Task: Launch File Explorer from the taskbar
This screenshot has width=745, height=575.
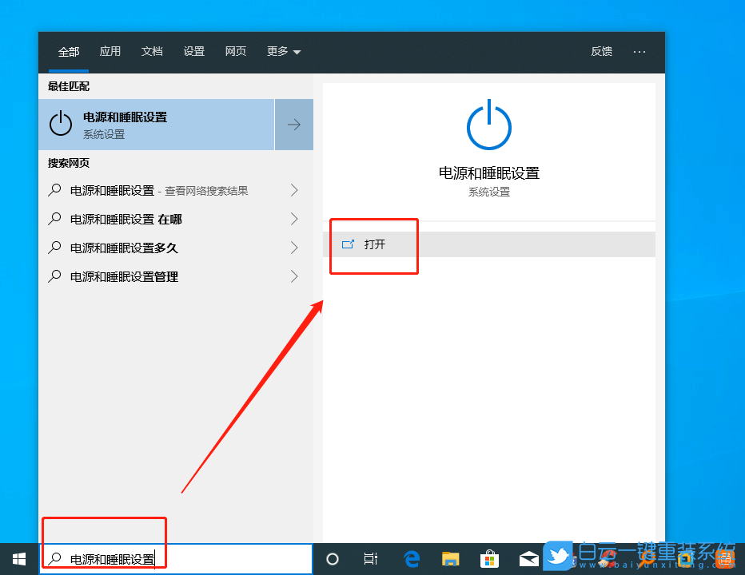Action: click(450, 558)
